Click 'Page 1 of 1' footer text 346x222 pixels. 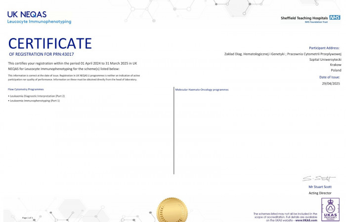[28, 218]
